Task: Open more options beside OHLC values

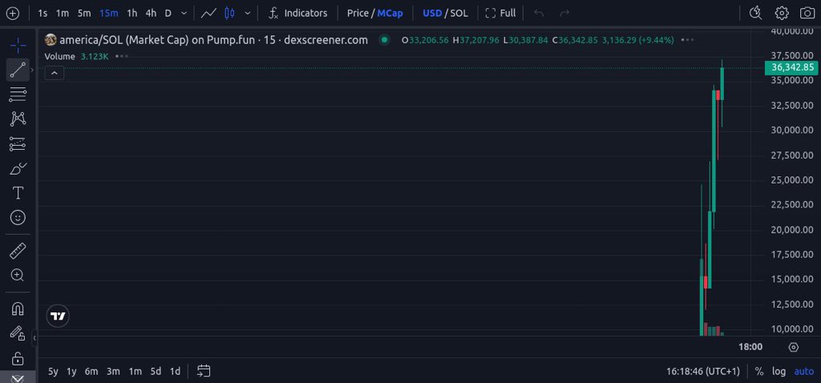Action: tap(686, 40)
